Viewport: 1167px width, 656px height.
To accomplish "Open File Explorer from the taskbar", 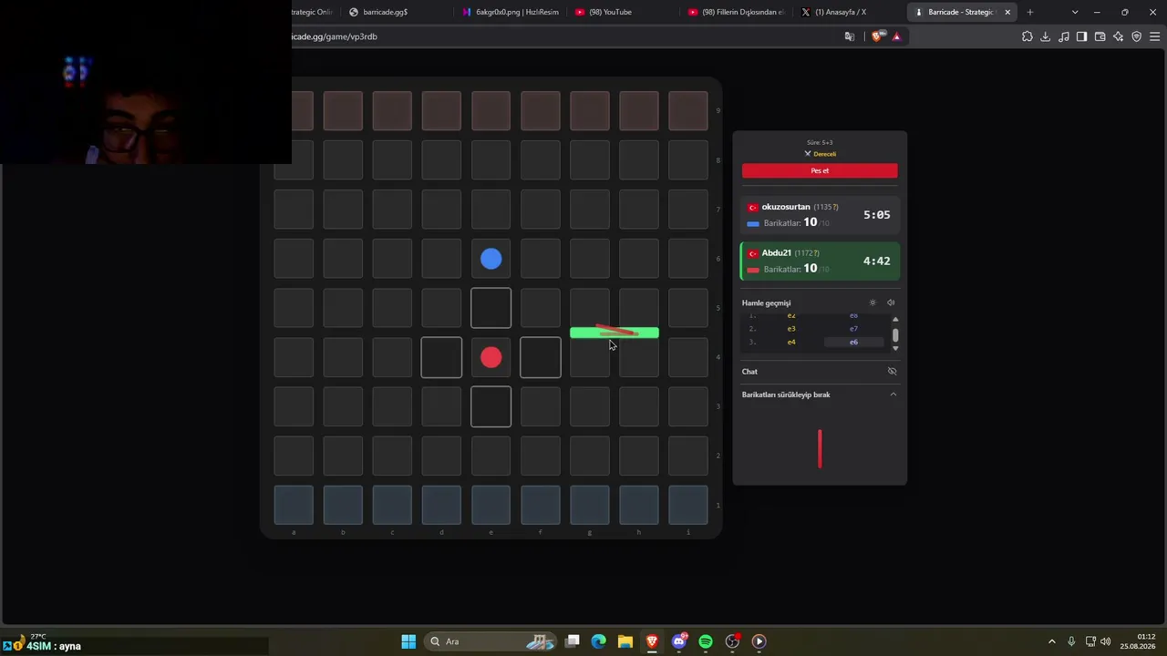I will tap(625, 641).
